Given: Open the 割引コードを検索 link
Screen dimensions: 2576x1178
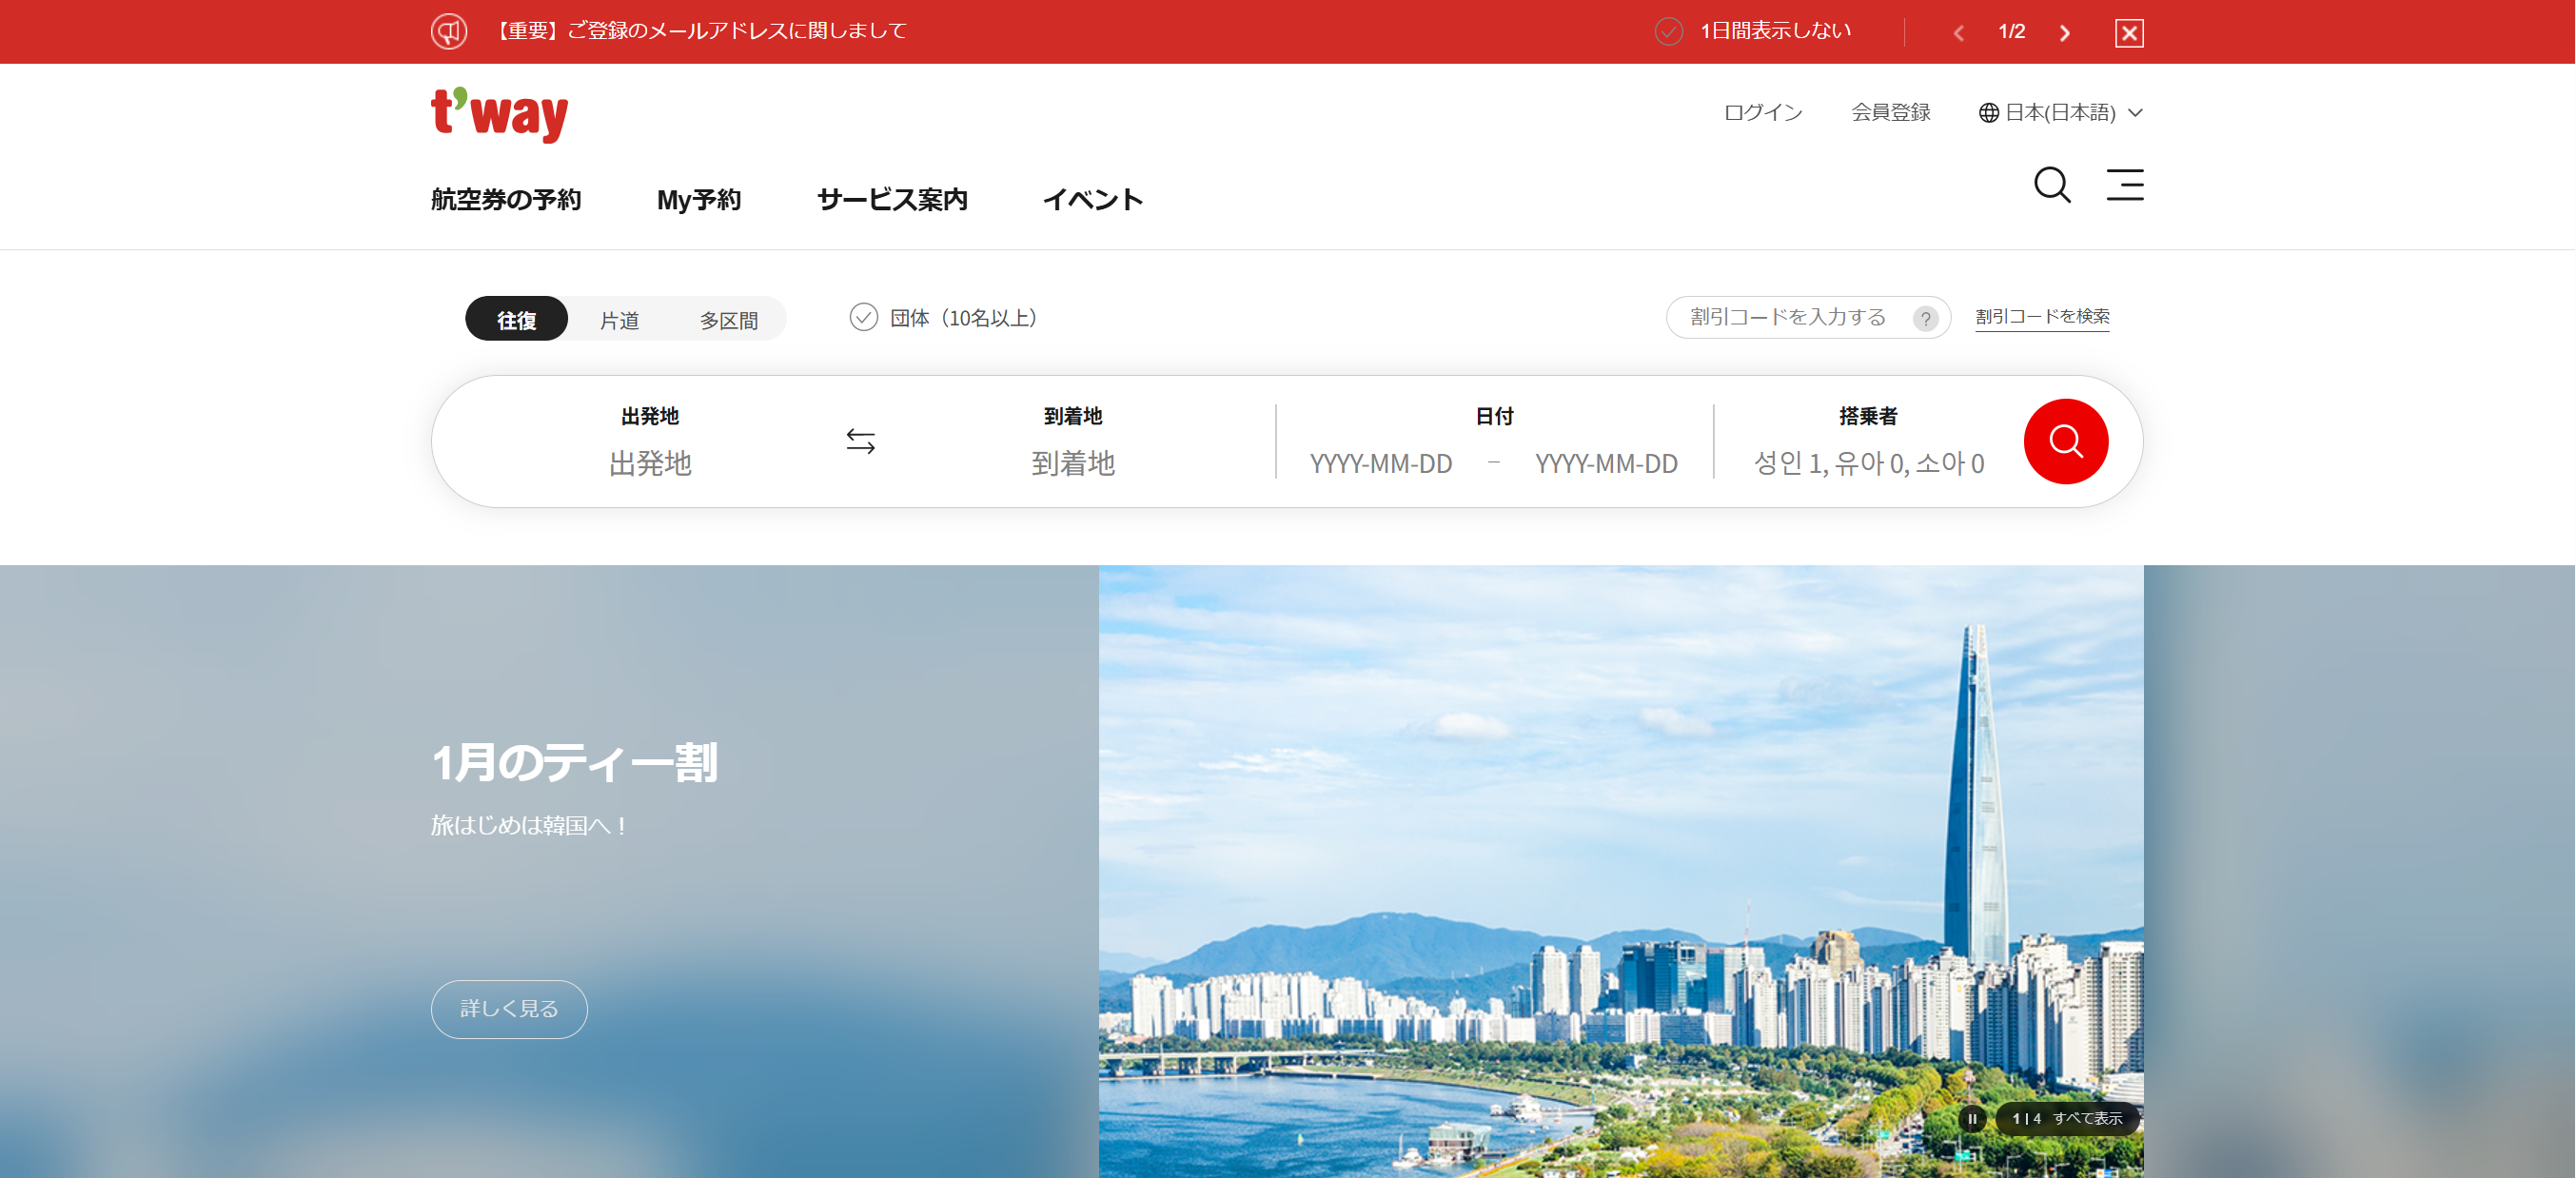Looking at the screenshot, I should [x=2041, y=316].
